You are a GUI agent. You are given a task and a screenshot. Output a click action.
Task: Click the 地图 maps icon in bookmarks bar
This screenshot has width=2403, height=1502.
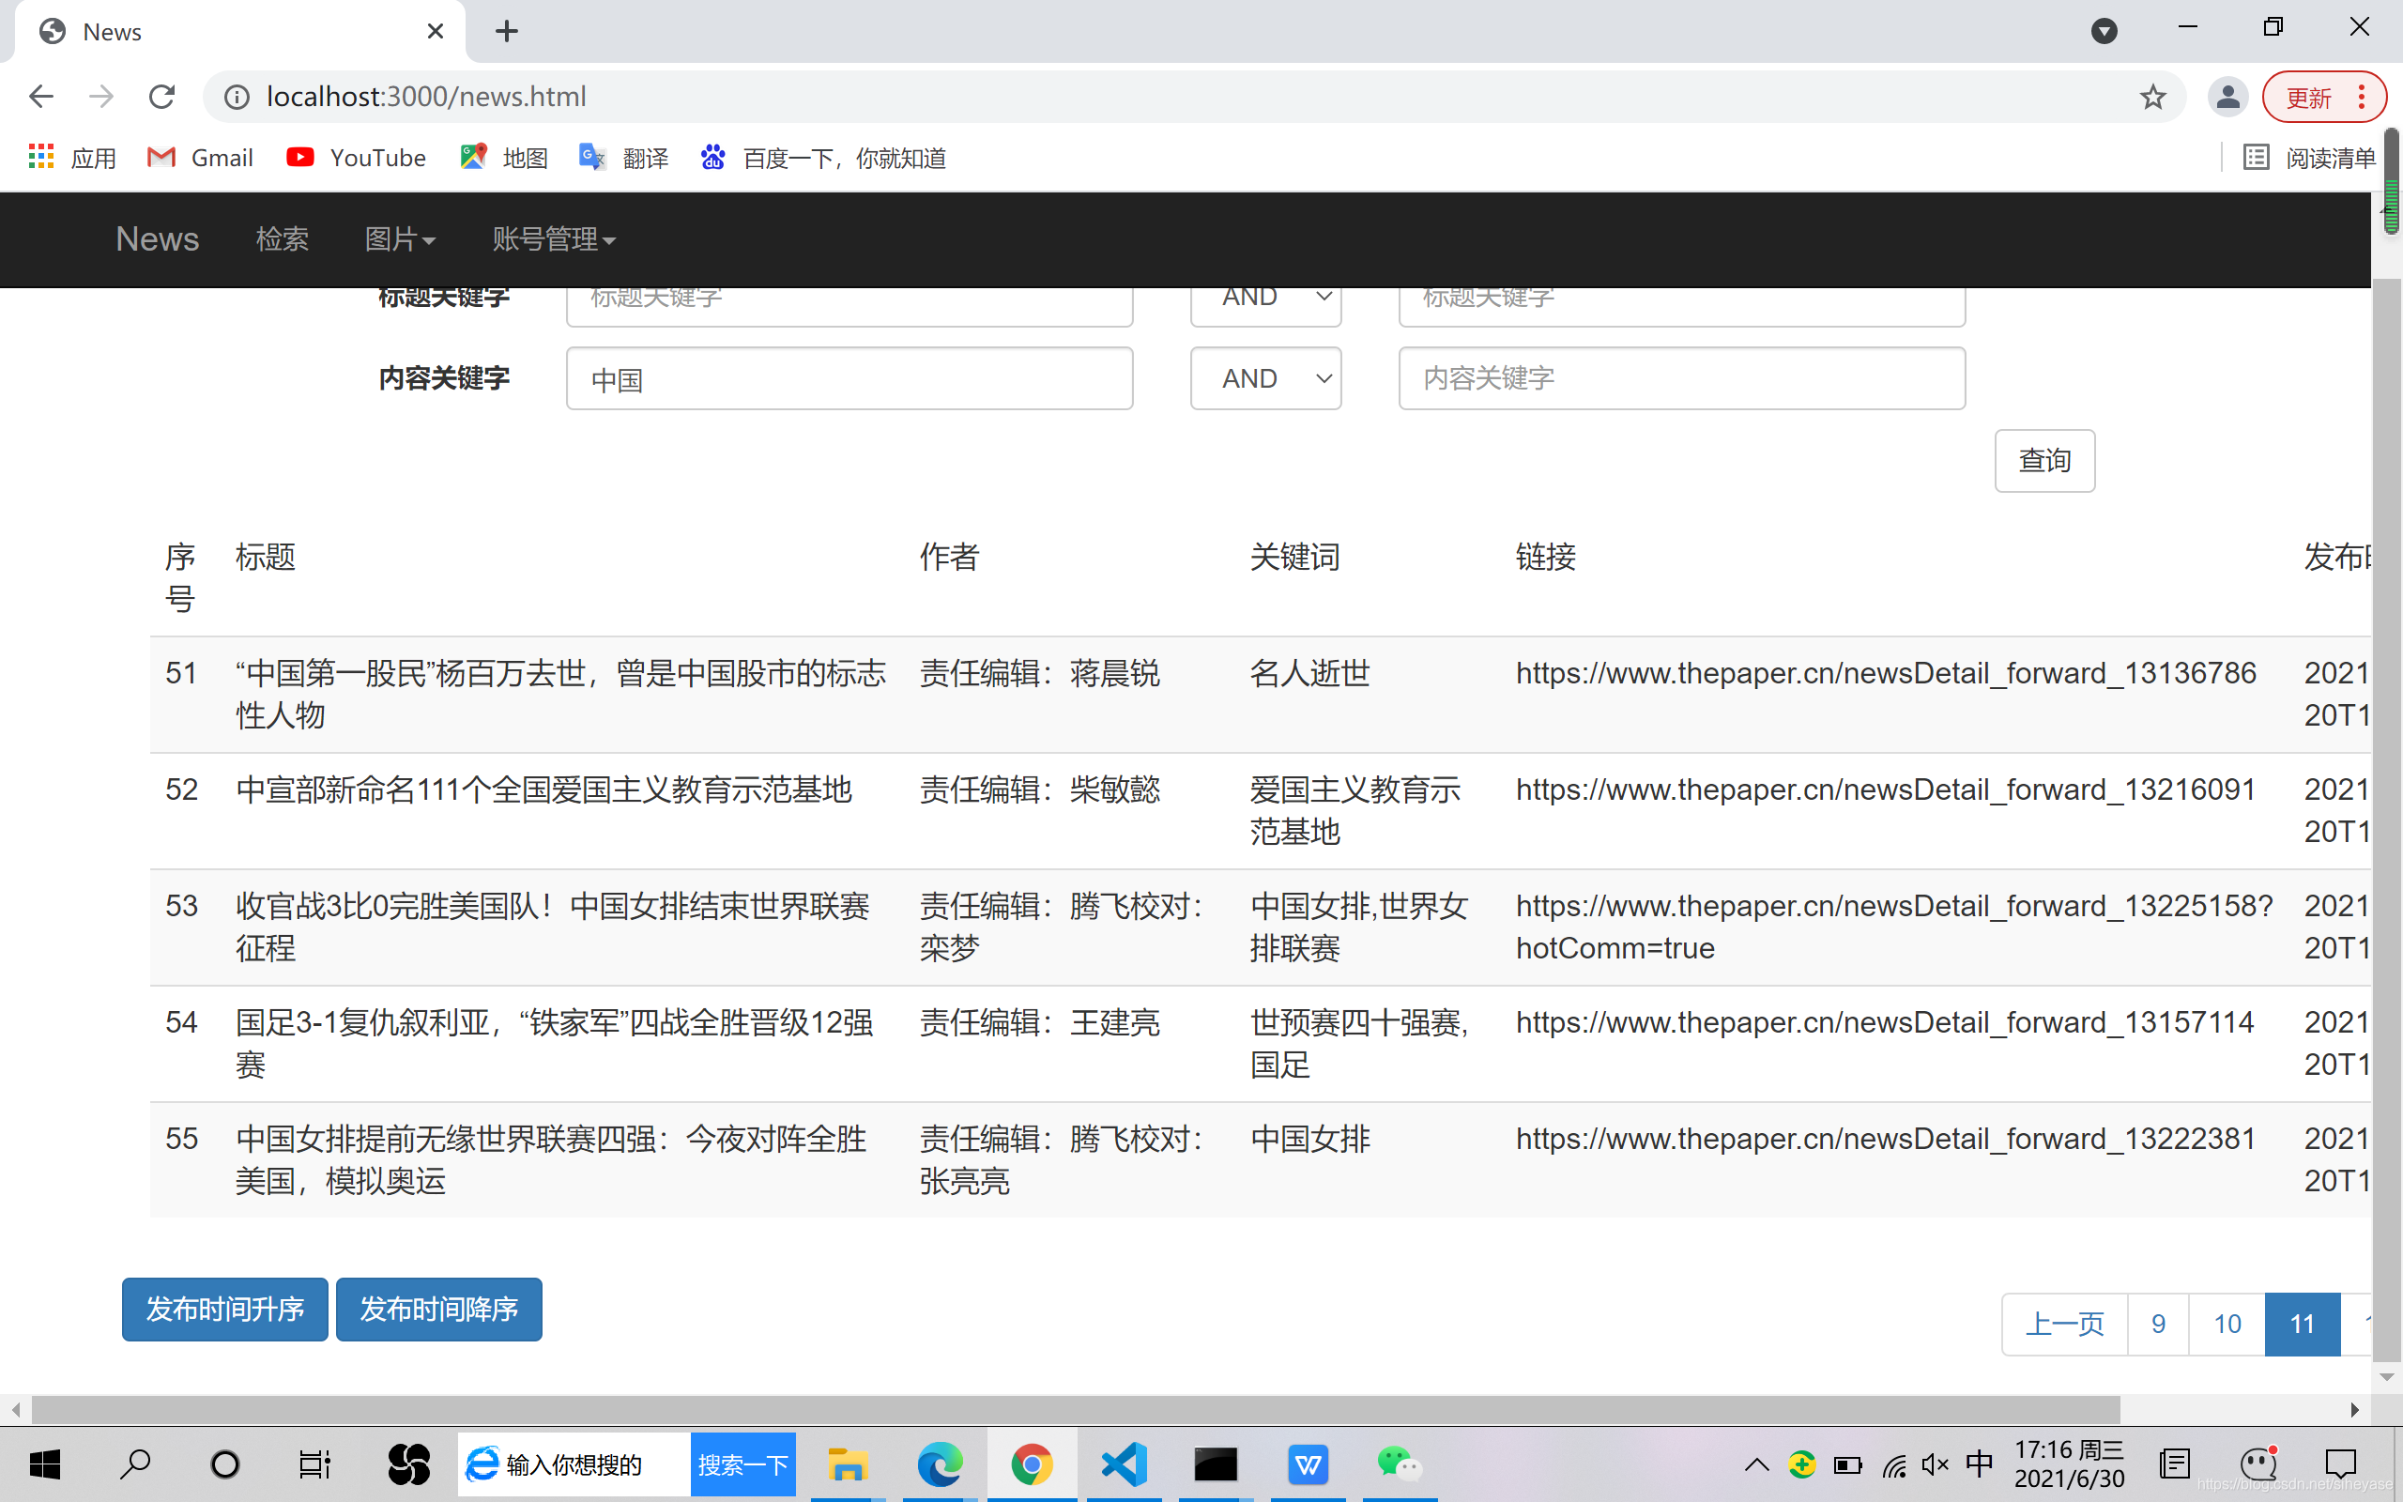(x=468, y=158)
